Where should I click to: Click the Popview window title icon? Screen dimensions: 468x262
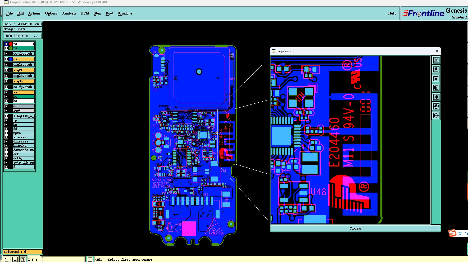(x=274, y=51)
